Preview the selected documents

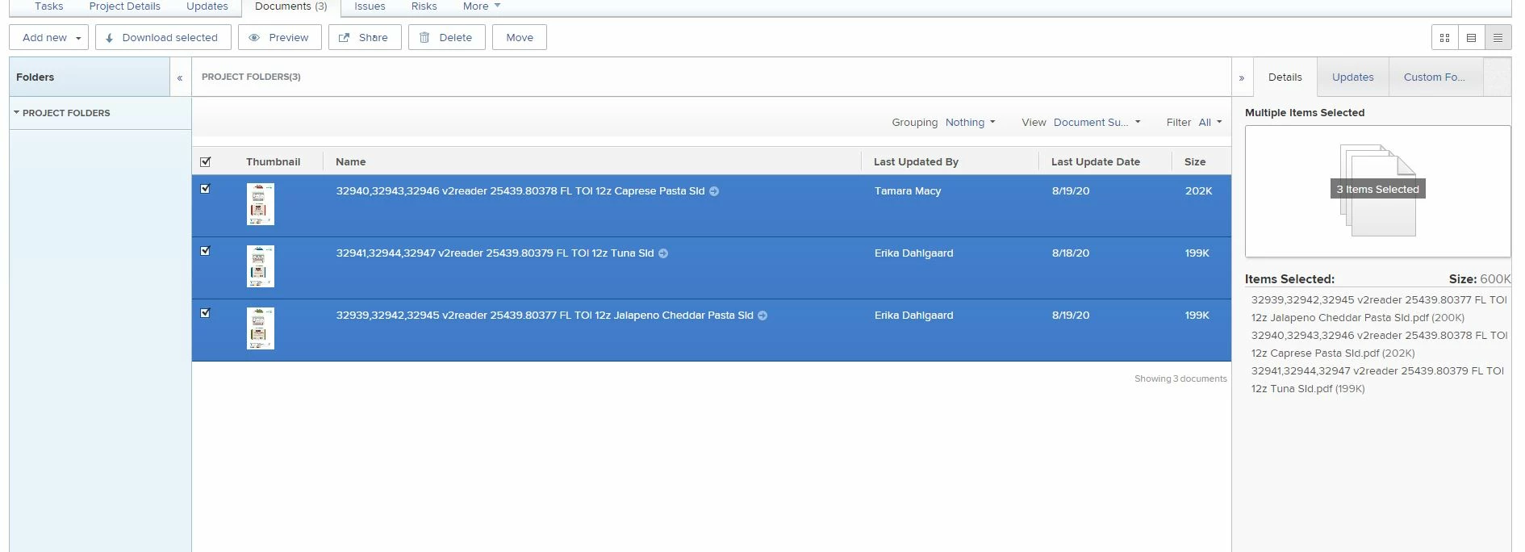tap(280, 37)
